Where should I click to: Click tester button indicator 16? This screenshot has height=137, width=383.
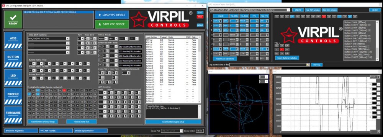click(355, 16)
